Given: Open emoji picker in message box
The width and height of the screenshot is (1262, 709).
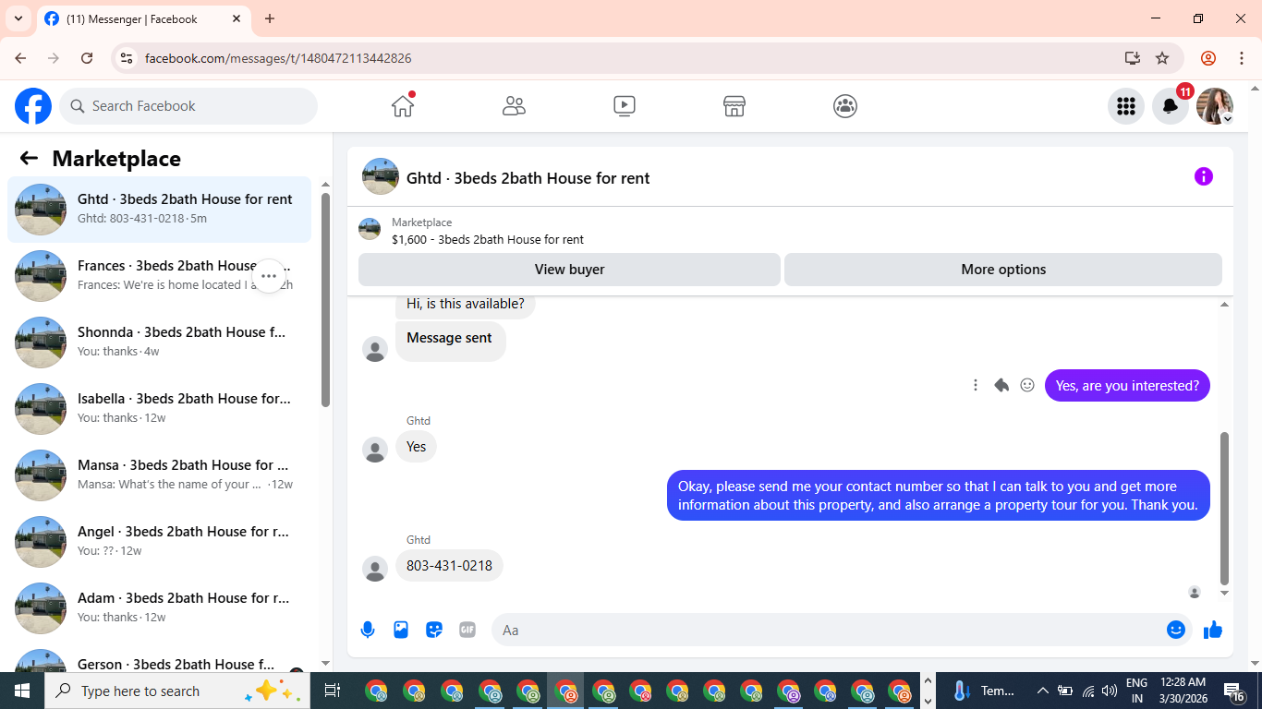Looking at the screenshot, I should pyautogui.click(x=1176, y=630).
